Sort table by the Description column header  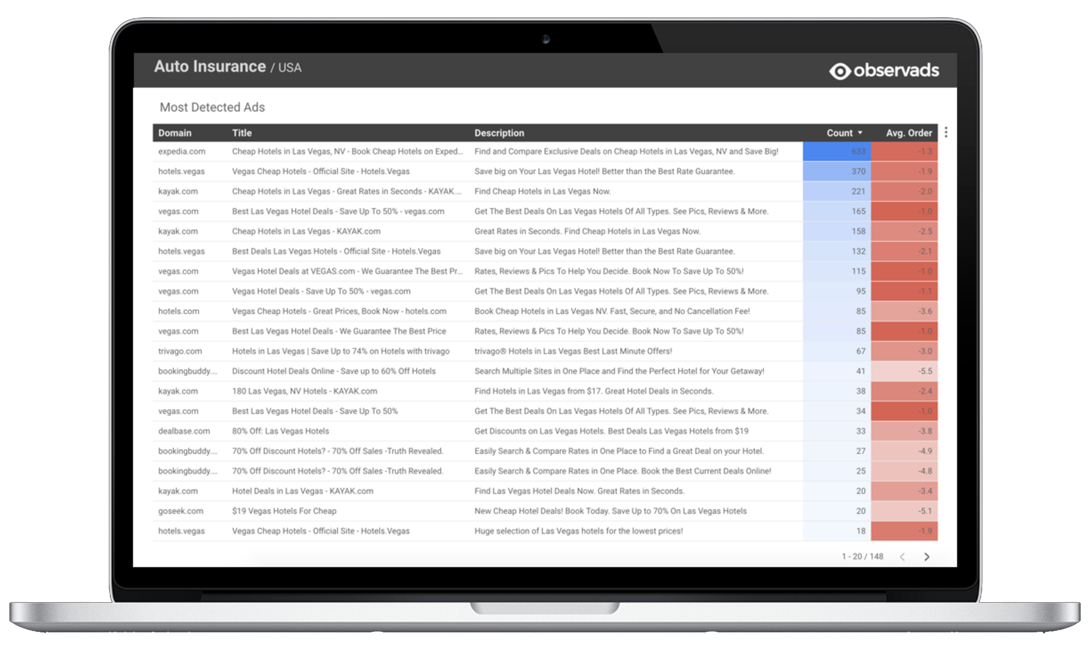coord(499,133)
